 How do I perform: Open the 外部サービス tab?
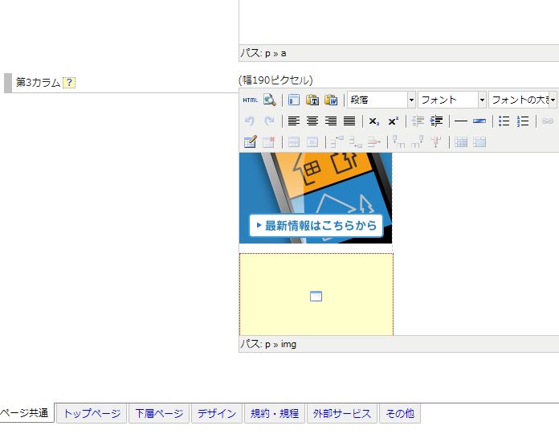(x=342, y=413)
